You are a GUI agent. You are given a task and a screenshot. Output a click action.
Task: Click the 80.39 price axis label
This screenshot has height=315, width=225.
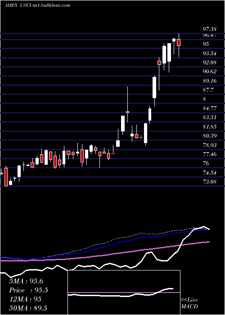click(209, 136)
